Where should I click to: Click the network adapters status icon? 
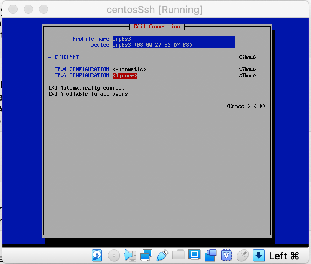coord(147,256)
